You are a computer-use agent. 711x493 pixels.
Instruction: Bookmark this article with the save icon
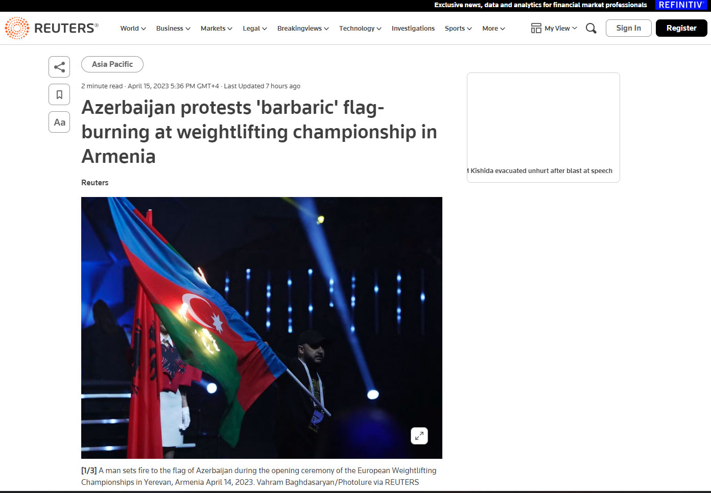59,94
